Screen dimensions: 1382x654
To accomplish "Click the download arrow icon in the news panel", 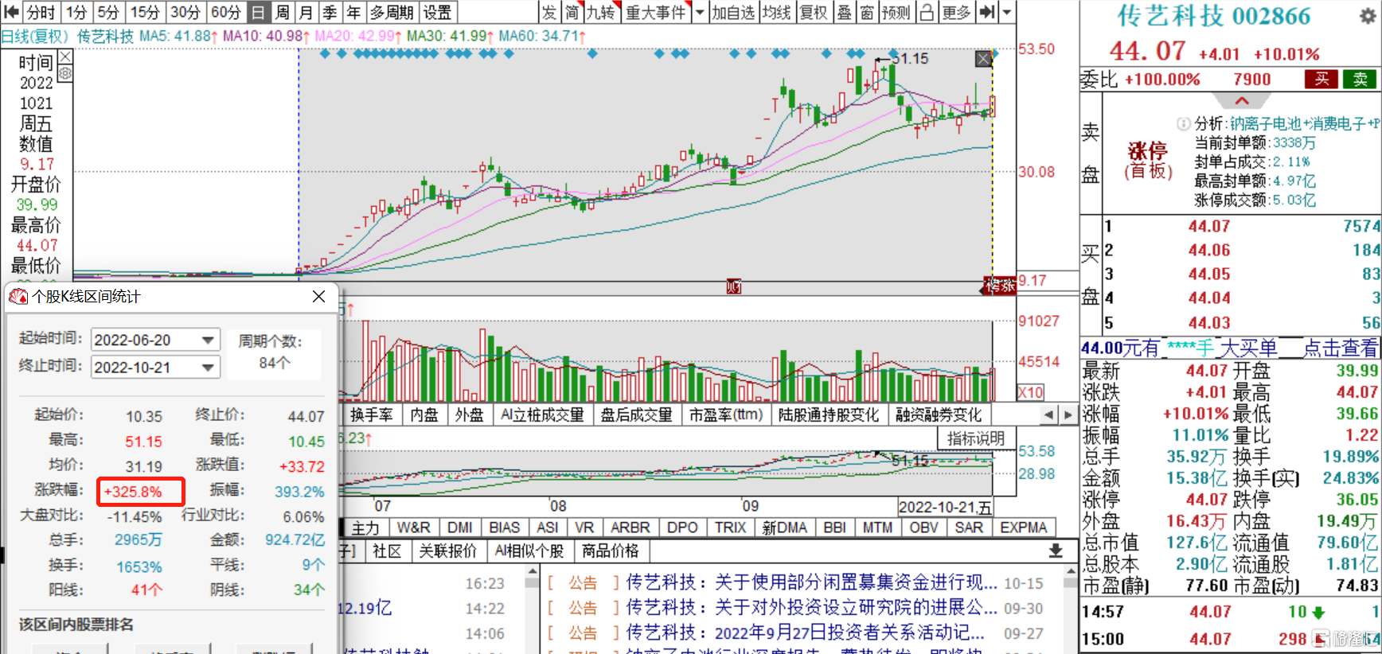I will 1056,551.
